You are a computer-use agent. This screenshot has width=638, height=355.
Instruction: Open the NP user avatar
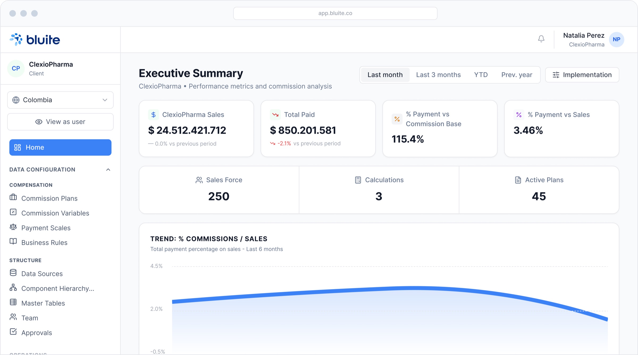[x=616, y=40]
